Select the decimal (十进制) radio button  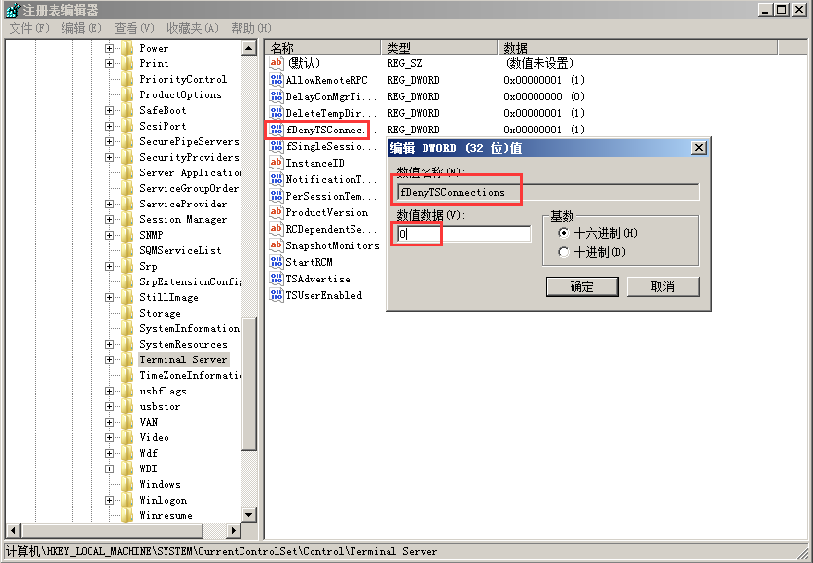(x=563, y=253)
